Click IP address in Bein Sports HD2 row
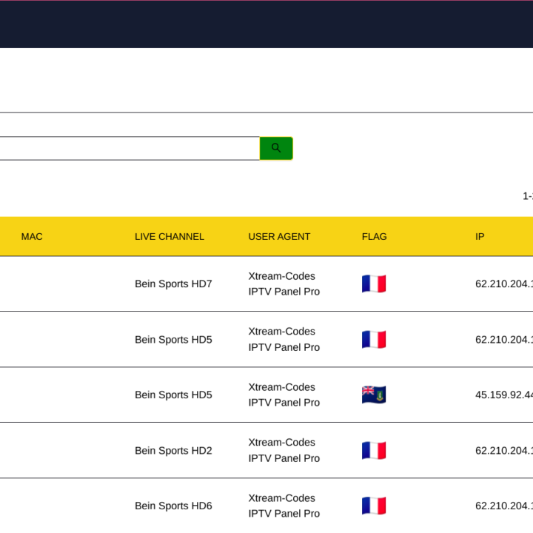 pos(504,450)
